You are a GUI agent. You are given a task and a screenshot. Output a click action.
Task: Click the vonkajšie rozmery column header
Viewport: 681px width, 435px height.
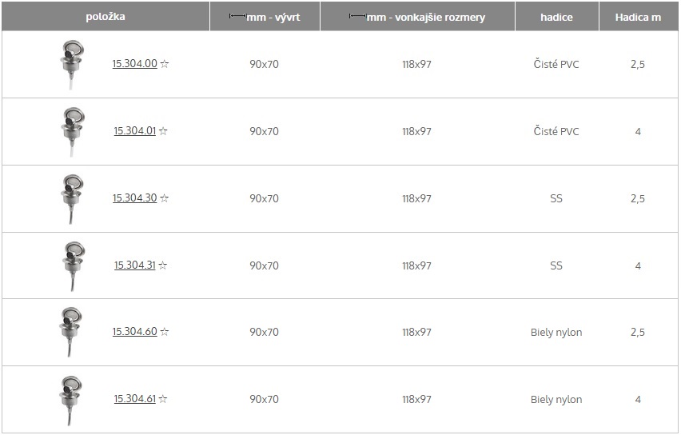click(x=417, y=17)
